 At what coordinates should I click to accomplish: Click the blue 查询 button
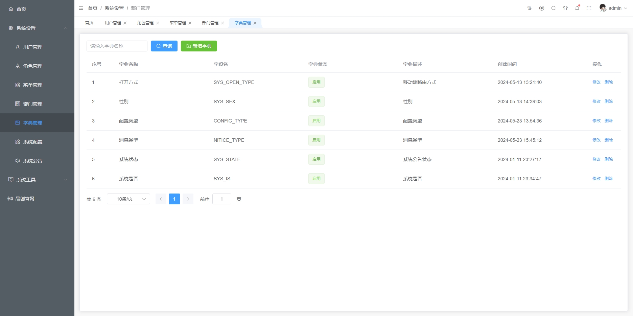164,46
